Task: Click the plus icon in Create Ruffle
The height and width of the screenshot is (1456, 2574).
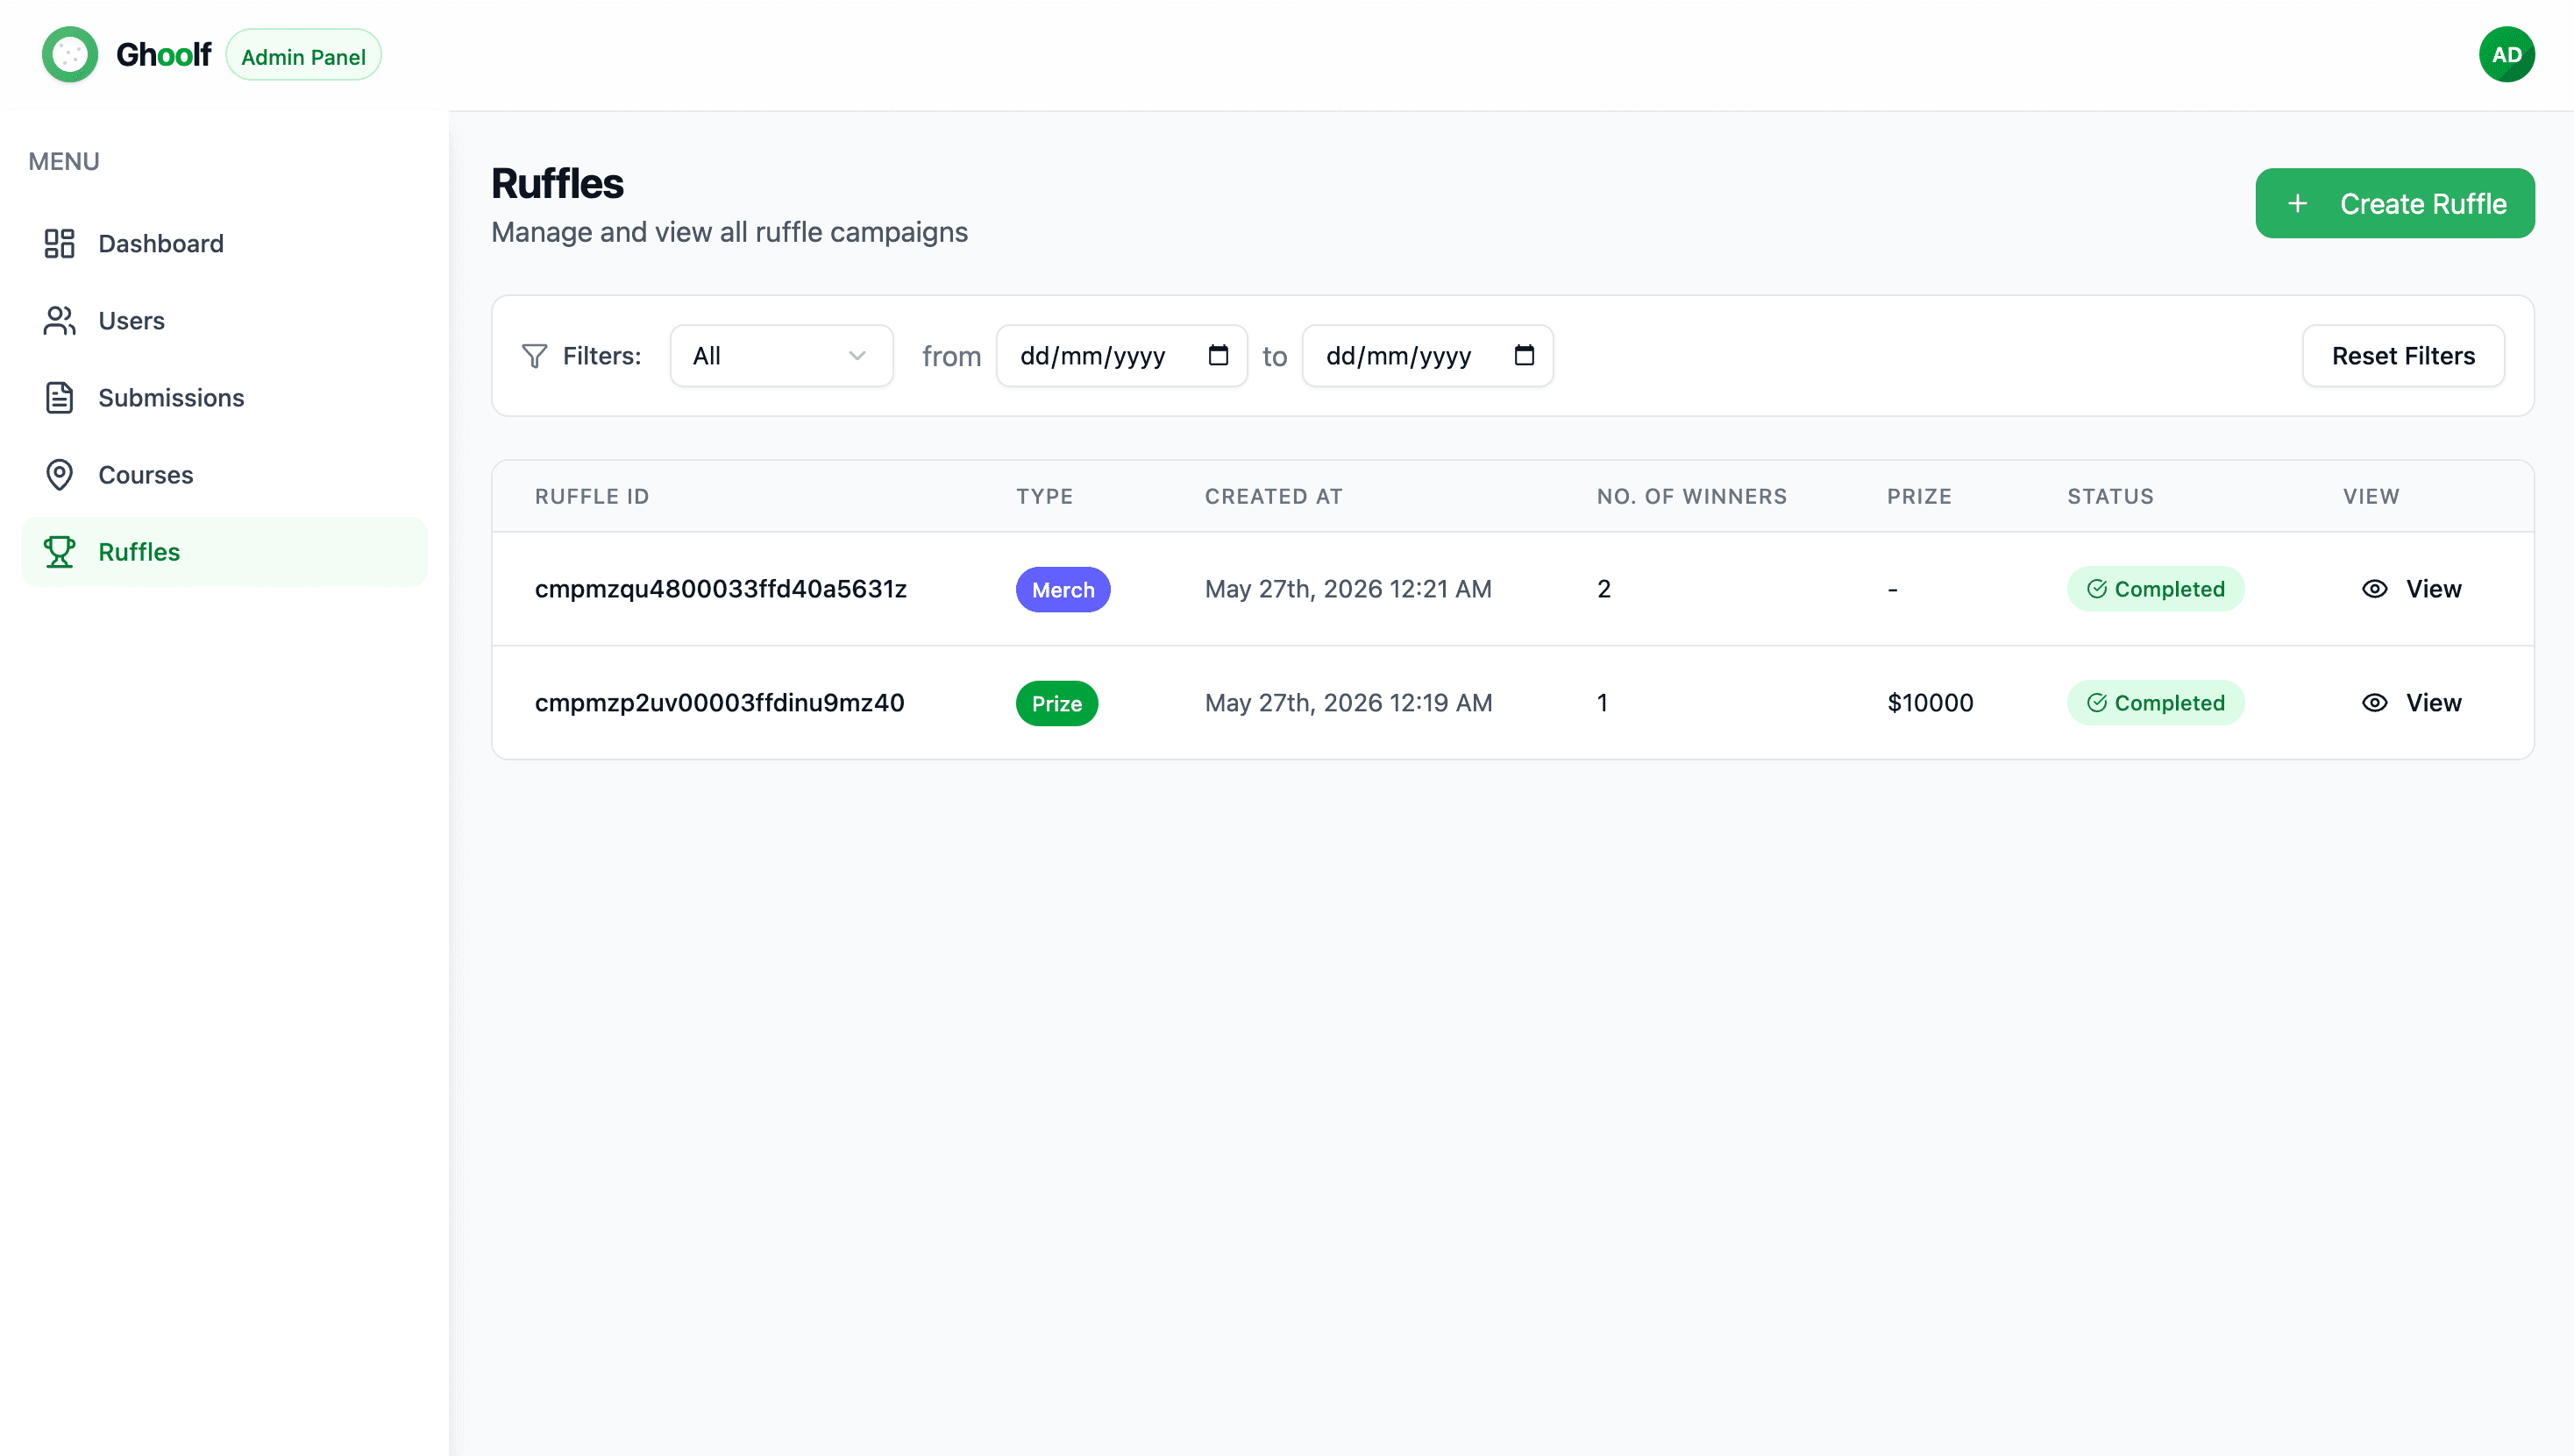Action: [2298, 203]
